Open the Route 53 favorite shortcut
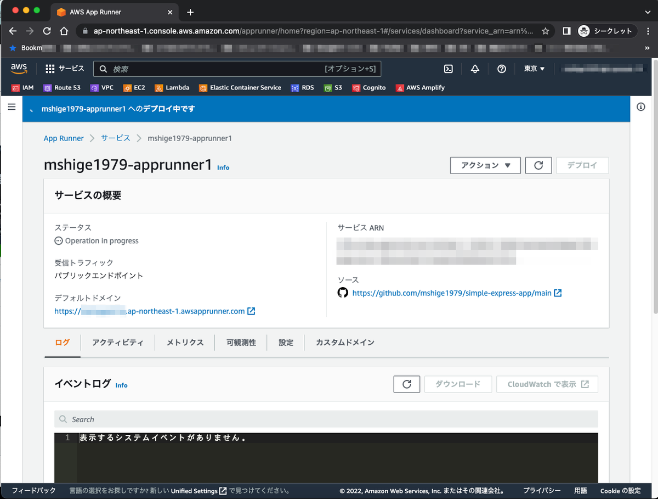658x499 pixels. click(x=62, y=88)
